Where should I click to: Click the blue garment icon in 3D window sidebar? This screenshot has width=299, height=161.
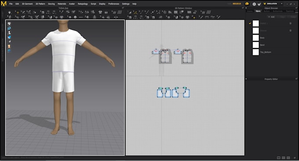[x=9, y=37]
